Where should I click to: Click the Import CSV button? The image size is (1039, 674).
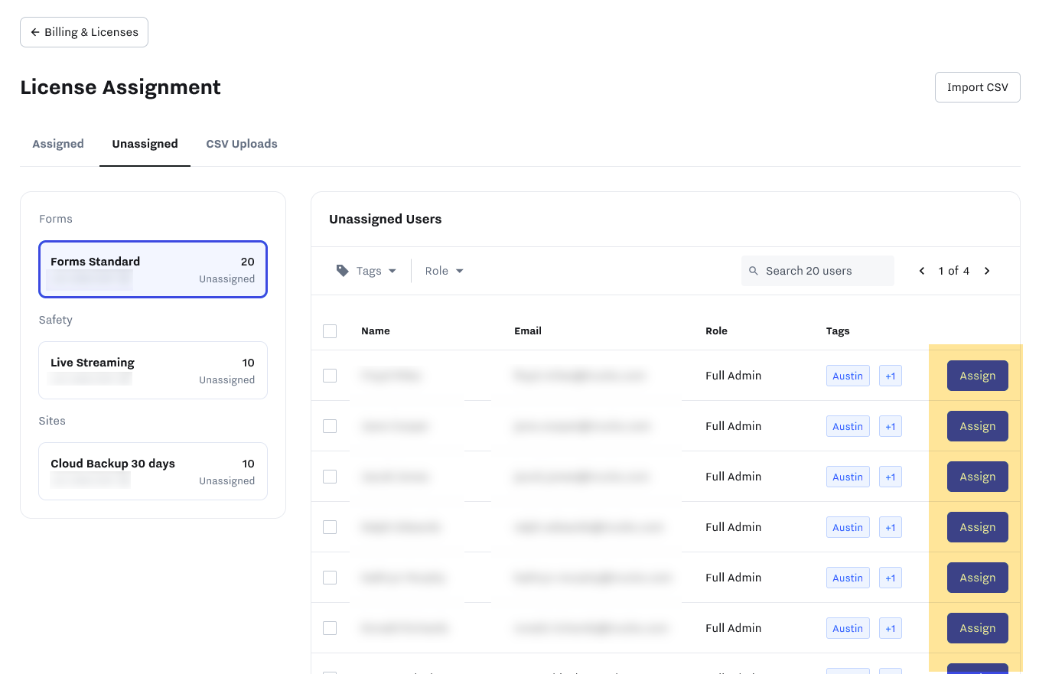(977, 87)
